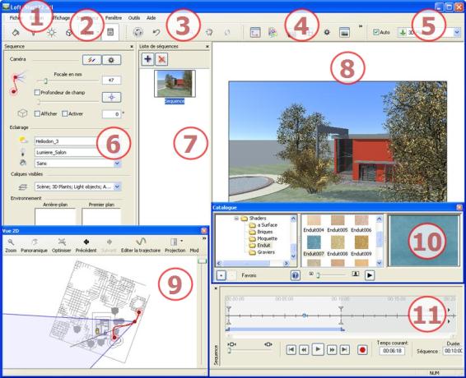Open the Fenêtre menu
Screen dimensions: 466x378
click(x=114, y=18)
